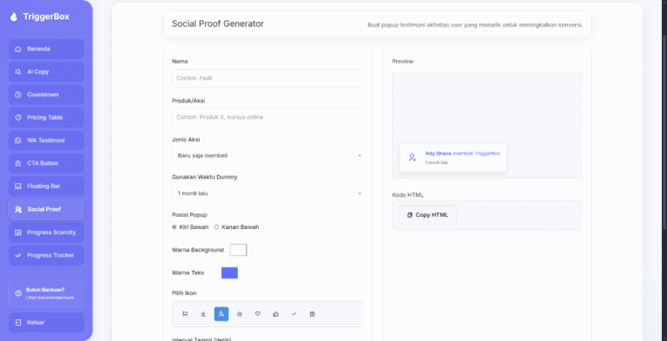Image resolution: width=667 pixels, height=341 pixels.
Task: Choose the download icon option
Action: point(203,314)
